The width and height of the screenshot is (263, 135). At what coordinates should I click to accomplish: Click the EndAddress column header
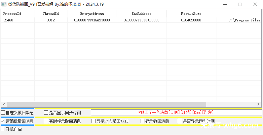click(x=141, y=14)
